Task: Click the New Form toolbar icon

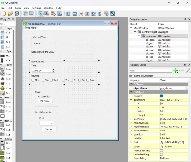Action: click(x=4, y=13)
